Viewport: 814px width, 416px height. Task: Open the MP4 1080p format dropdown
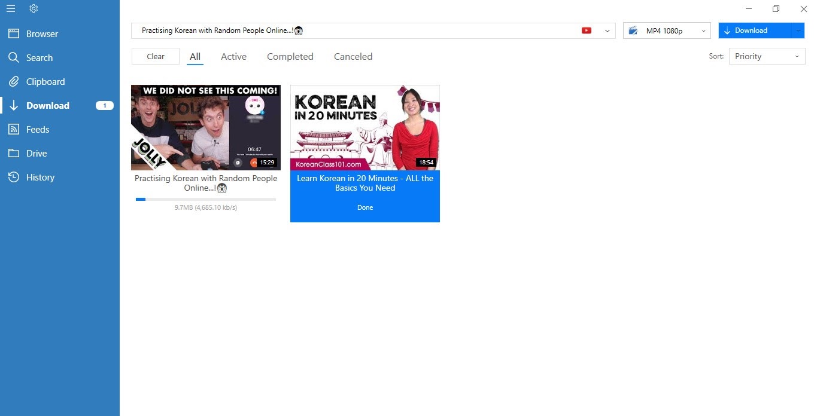(x=667, y=30)
